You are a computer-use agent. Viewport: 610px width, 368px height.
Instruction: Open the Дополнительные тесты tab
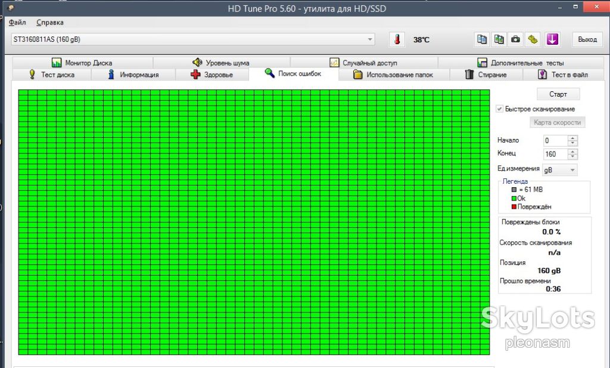[521, 63]
